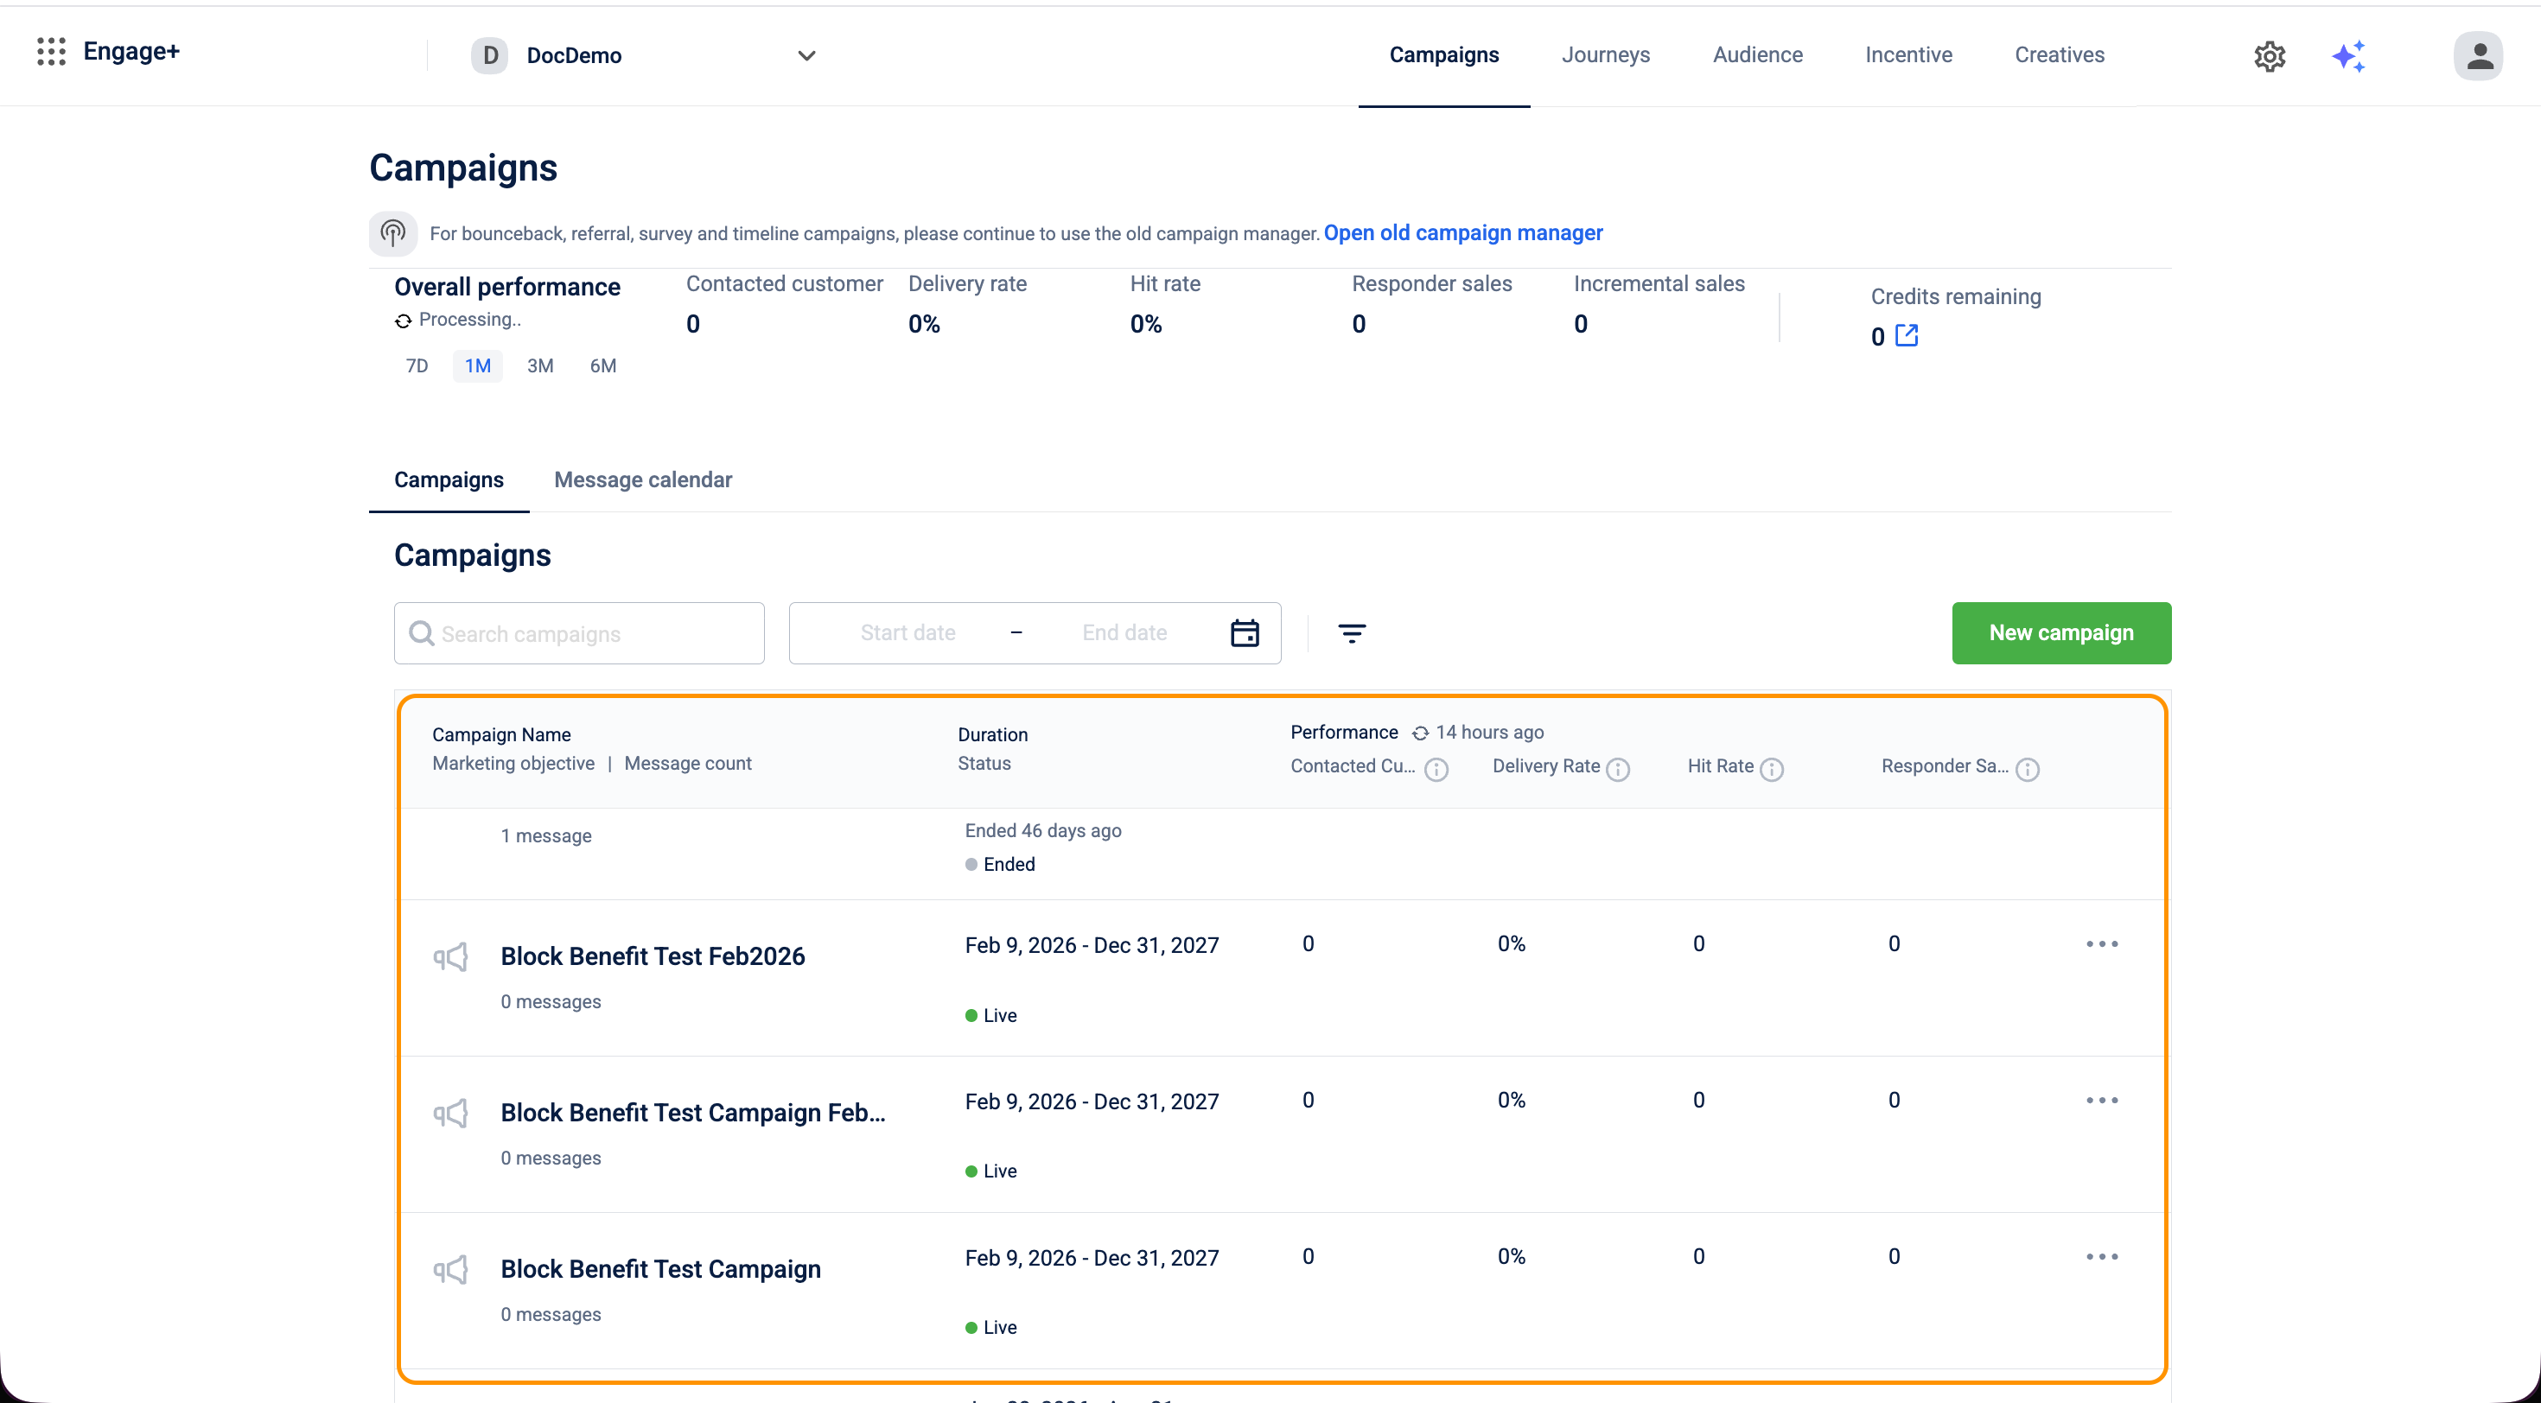Image resolution: width=2541 pixels, height=1403 pixels.
Task: Click the AI sparkle assistant icon
Action: tap(2348, 56)
